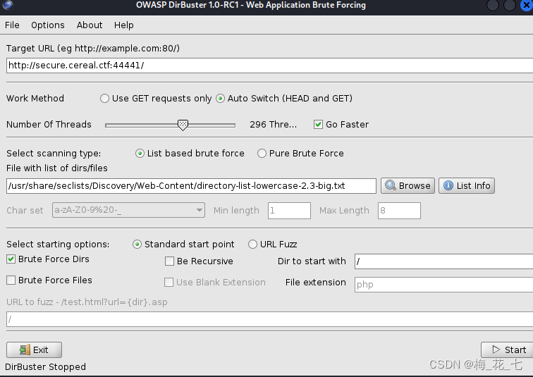Screen dimensions: 533x377
Task: Click the Exit button
Action: 34,350
